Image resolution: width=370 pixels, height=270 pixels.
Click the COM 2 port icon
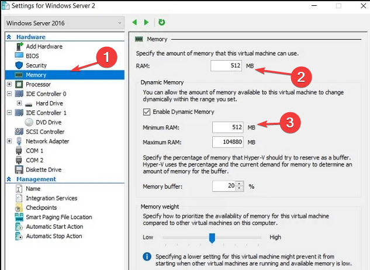[x=19, y=160]
